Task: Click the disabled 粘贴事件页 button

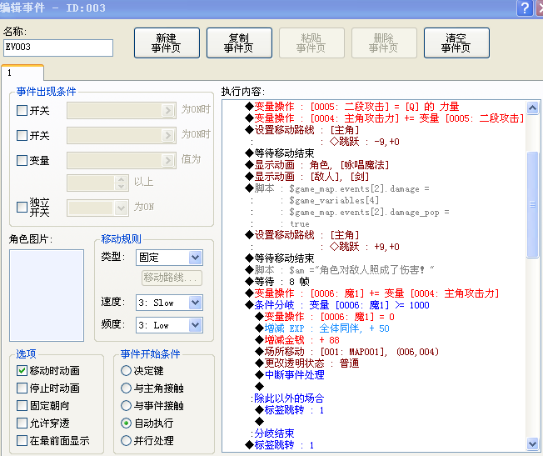Action: click(x=311, y=43)
